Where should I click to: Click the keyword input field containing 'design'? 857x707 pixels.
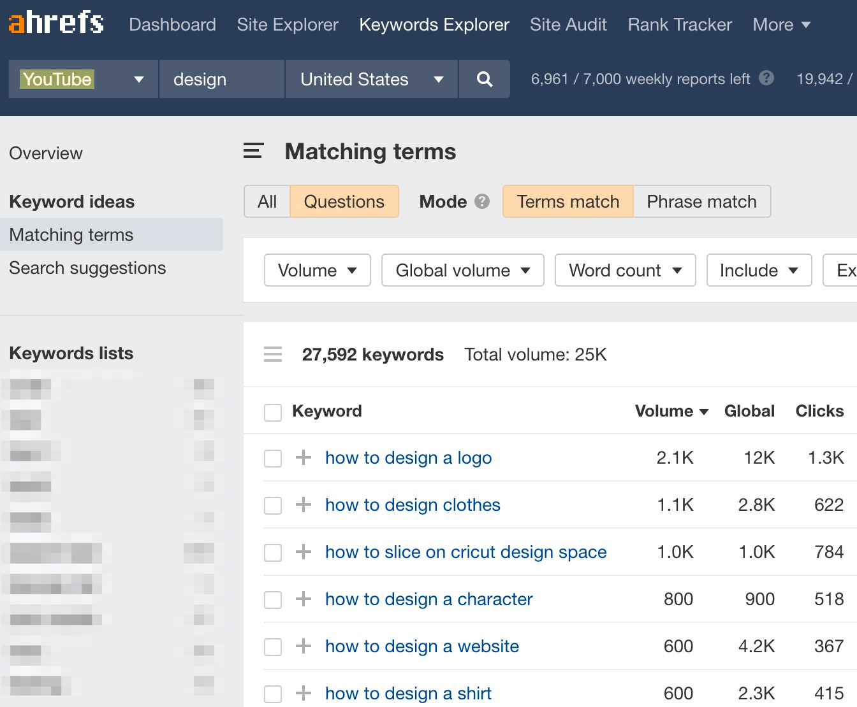221,79
